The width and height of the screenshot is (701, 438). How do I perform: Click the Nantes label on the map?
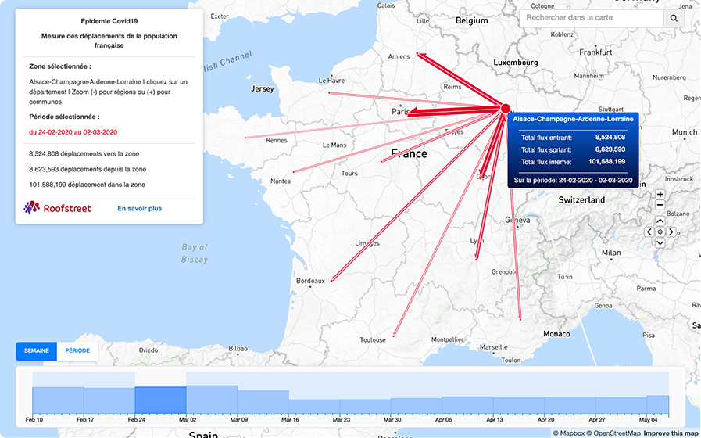(x=281, y=181)
